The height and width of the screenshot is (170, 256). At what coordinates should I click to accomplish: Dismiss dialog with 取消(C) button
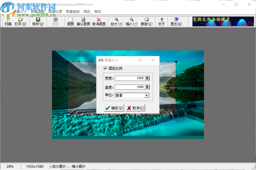pyautogui.click(x=136, y=108)
